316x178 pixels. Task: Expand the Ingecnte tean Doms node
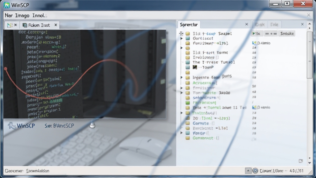pos(181,78)
